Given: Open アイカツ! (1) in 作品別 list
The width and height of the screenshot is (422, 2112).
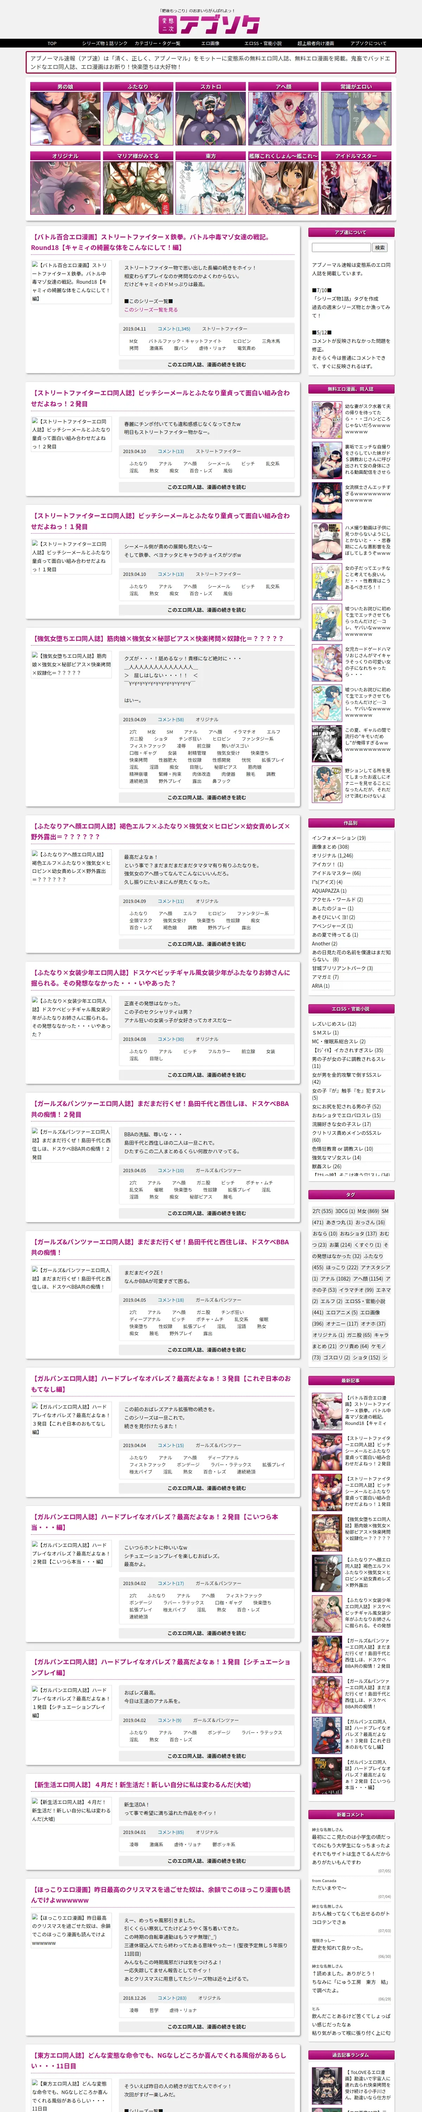Looking at the screenshot, I should 327,864.
